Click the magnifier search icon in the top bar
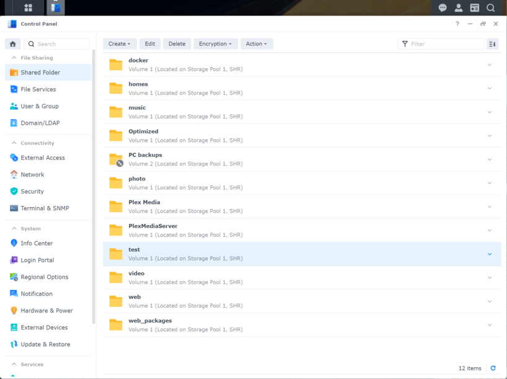This screenshot has height=379, width=507. click(x=490, y=8)
